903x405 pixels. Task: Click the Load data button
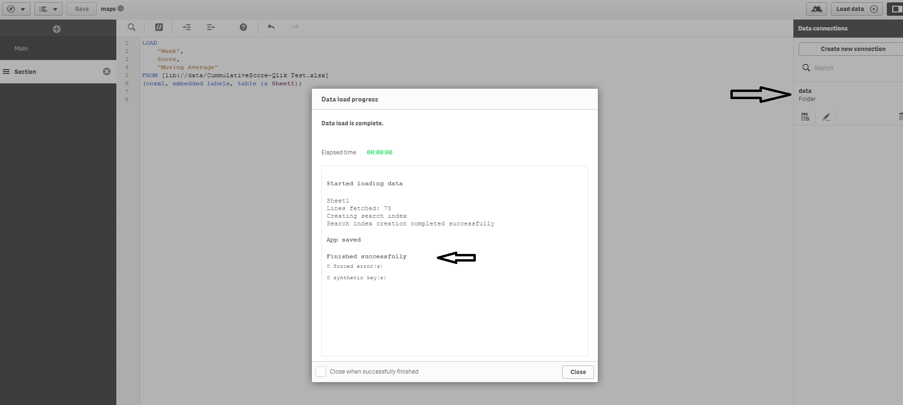click(857, 9)
